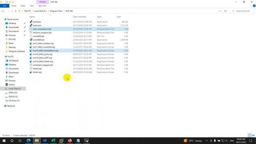Open Network in navigation pane
Image resolution: width=256 pixels, height=144 pixels.
click(x=11, y=106)
